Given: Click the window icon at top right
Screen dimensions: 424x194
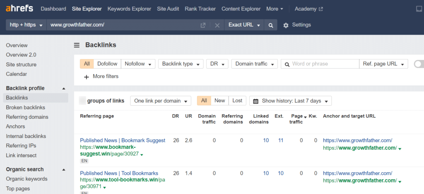Looking at the screenshot, I should 419,9.
